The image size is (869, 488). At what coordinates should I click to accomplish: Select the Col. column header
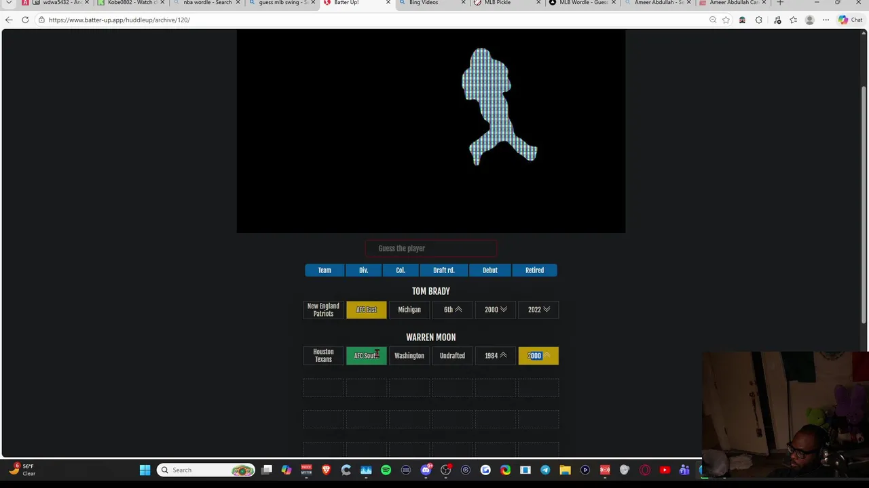click(x=401, y=270)
